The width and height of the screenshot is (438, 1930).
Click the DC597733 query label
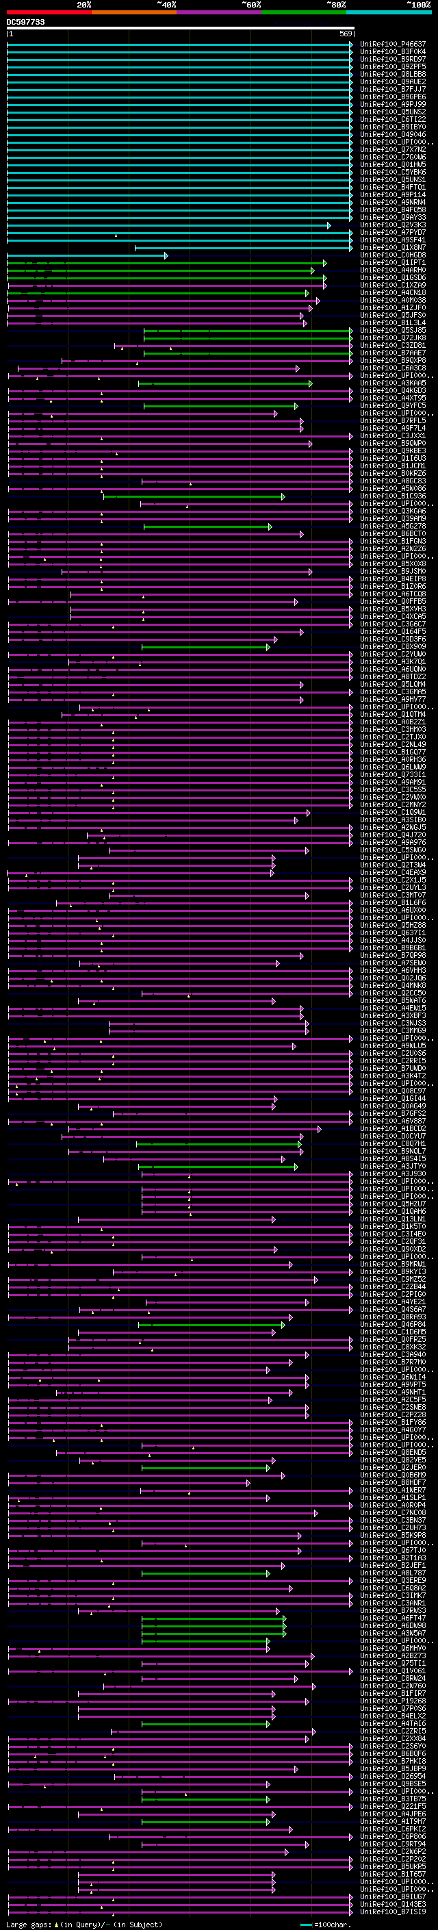25,22
